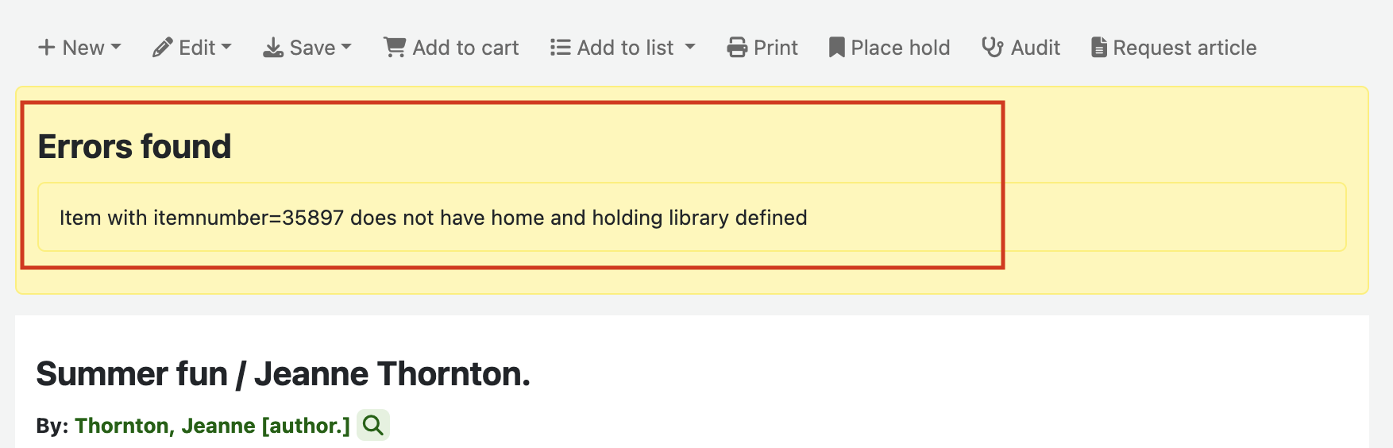1393x448 pixels.
Task: Click the bookmark Place hold icon
Action: click(836, 48)
